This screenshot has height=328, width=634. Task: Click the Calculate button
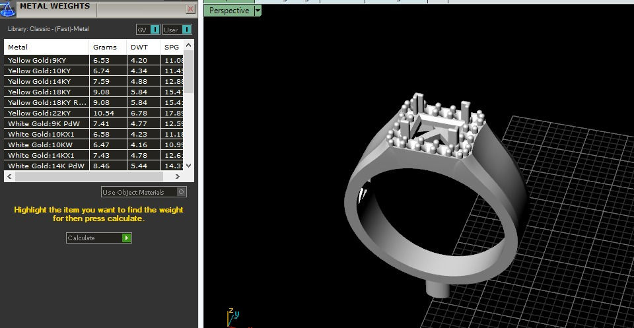[x=99, y=238]
